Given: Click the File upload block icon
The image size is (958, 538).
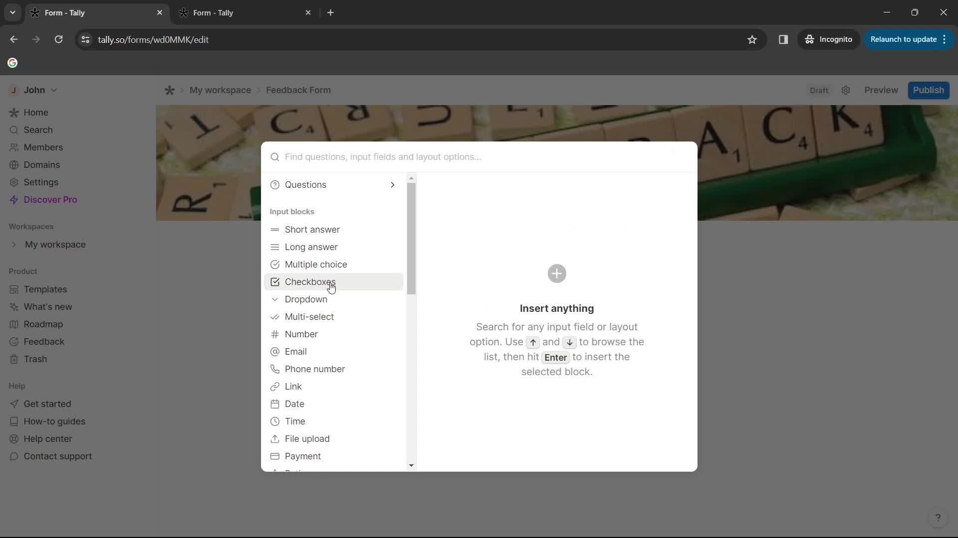Looking at the screenshot, I should [x=275, y=439].
